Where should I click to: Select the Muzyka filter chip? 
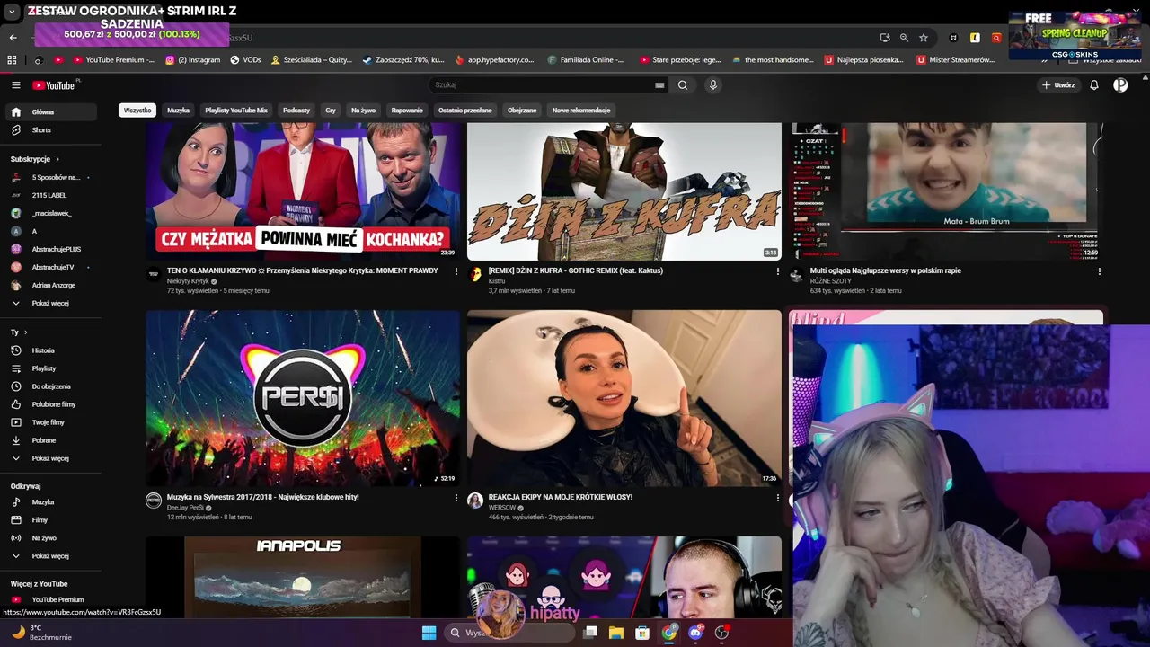tap(178, 111)
